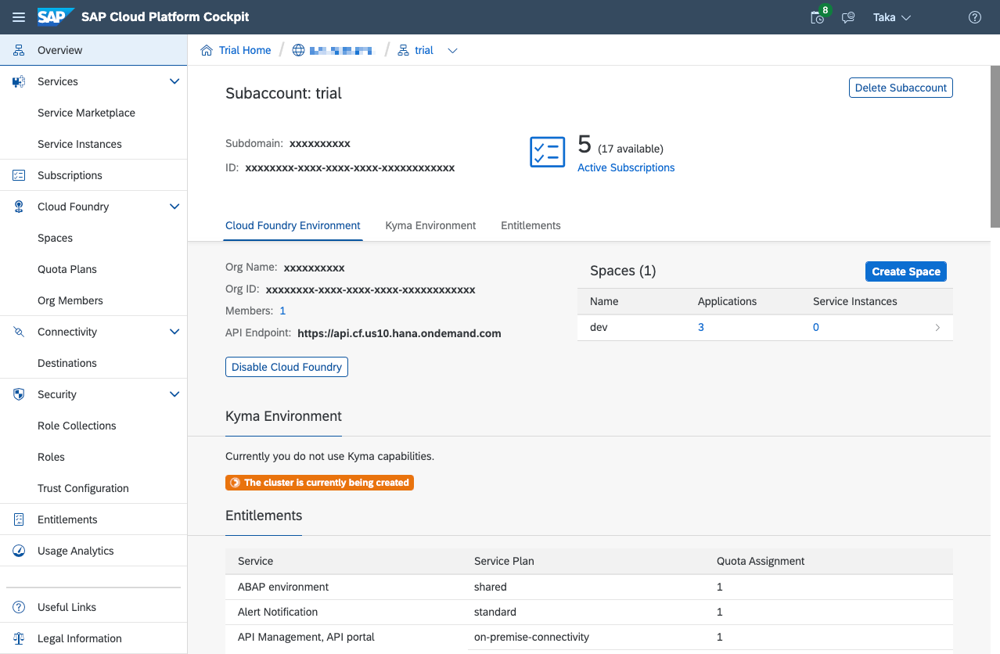
Task: Click dev Service Instances count 0
Action: click(x=816, y=328)
